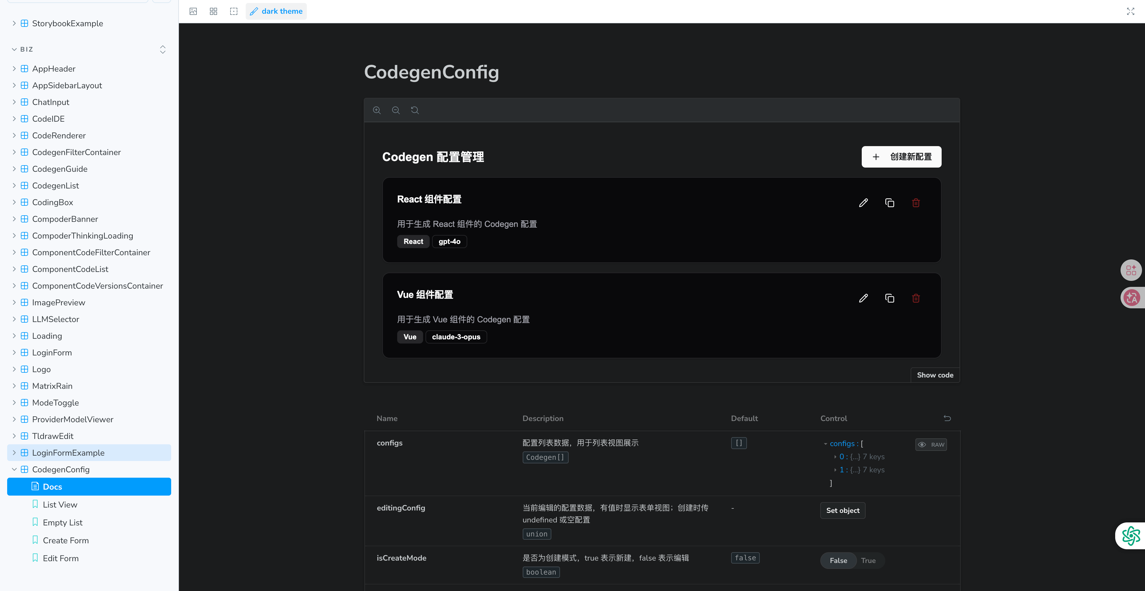1145x591 pixels.
Task: Toggle the grid view icon in top toolbar
Action: click(213, 11)
